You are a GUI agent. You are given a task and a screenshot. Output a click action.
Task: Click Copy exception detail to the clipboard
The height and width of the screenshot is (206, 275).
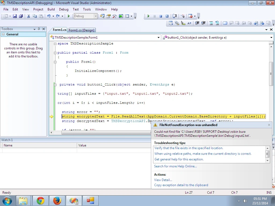click(x=181, y=185)
